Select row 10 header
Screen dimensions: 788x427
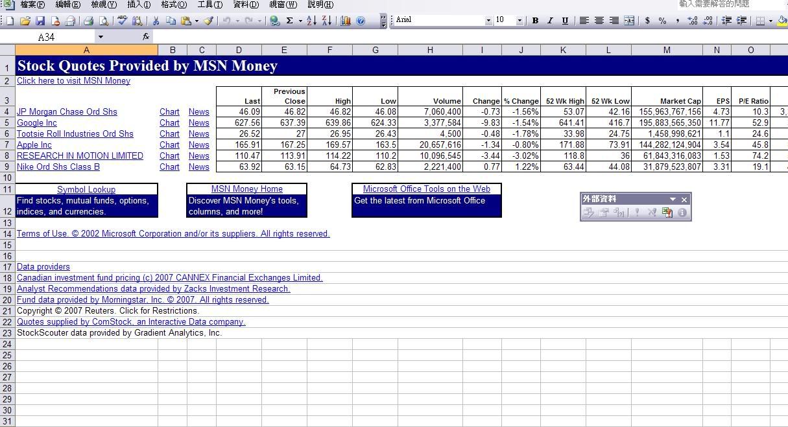point(8,178)
